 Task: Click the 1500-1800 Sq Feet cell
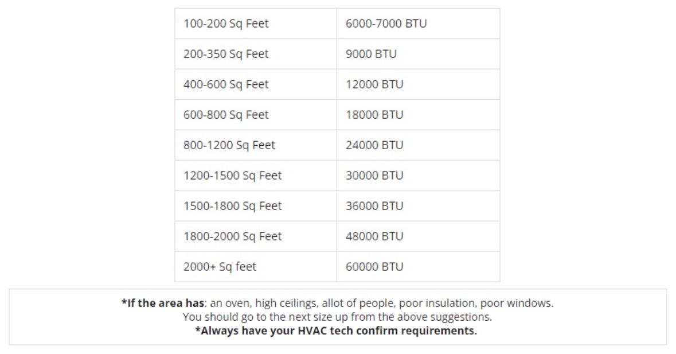click(233, 206)
